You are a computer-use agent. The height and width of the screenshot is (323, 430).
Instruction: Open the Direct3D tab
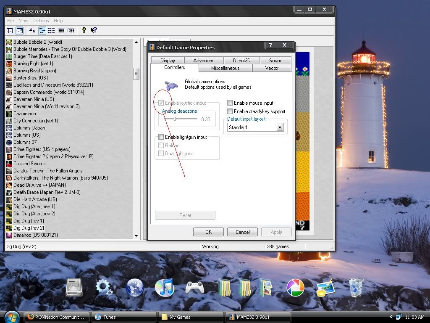241,61
